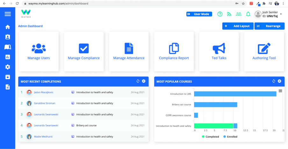Expand the user account dropdown arrow
The height and width of the screenshot is (149, 288).
coord(281,14)
